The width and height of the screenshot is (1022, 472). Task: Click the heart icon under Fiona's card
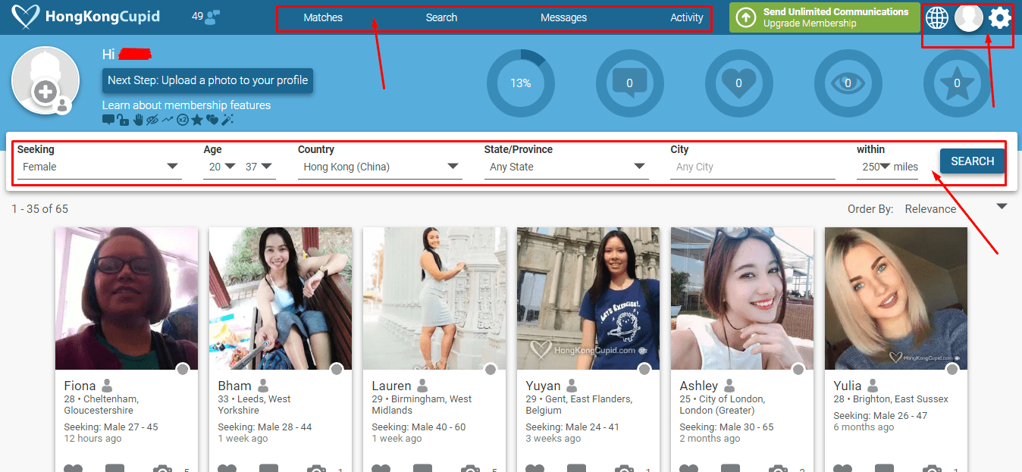click(x=73, y=468)
